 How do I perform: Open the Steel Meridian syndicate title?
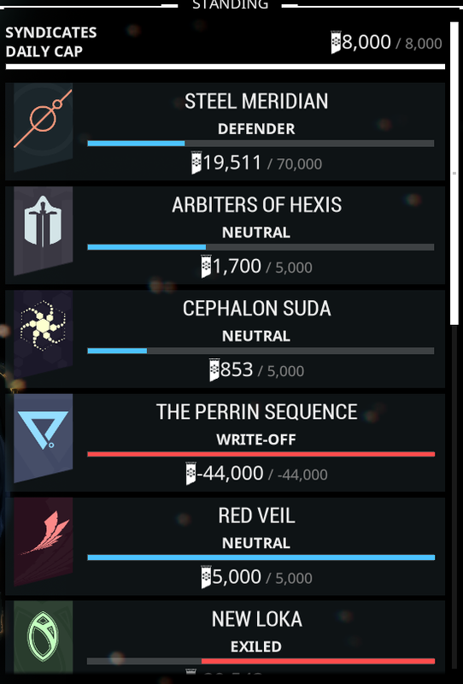point(256,101)
